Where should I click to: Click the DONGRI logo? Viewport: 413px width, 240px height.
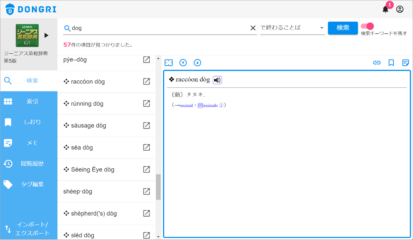31,9
